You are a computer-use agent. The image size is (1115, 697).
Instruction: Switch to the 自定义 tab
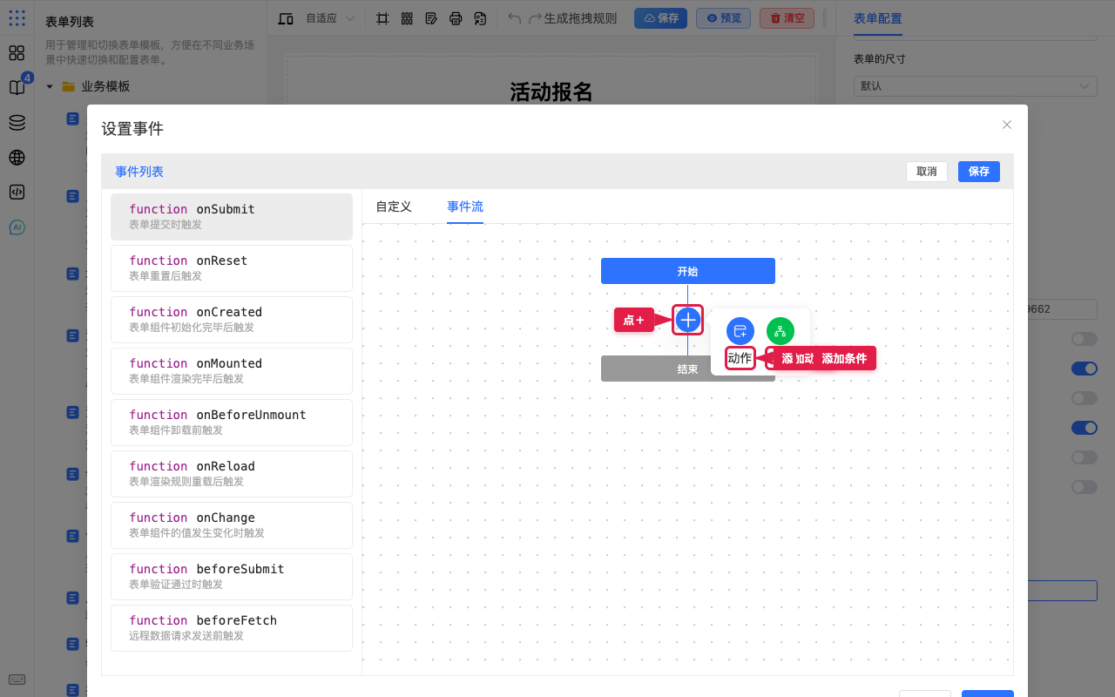[394, 206]
